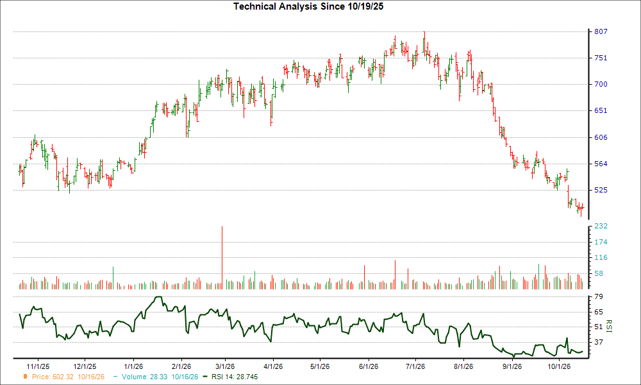Click the 564 price axis label
641x385 pixels.
coord(601,164)
